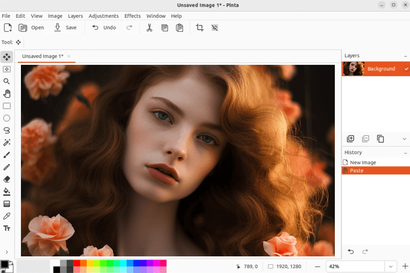
Task: Select the Paint Bucket tool
Action: (7, 192)
